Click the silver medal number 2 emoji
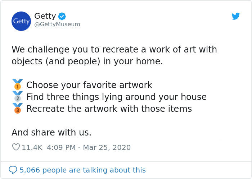 coord(17,96)
